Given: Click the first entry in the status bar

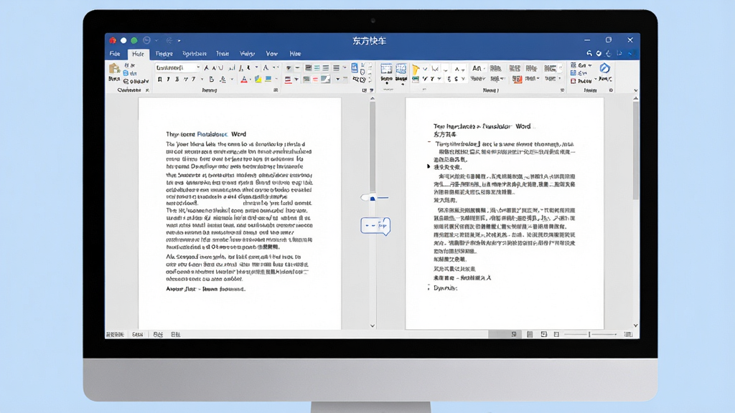Looking at the screenshot, I should [x=115, y=334].
